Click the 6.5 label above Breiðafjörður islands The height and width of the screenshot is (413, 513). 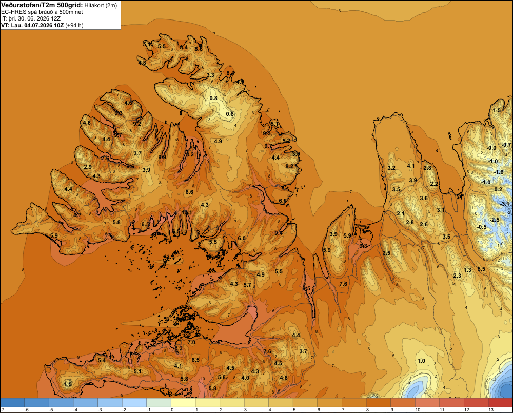coord(145,225)
